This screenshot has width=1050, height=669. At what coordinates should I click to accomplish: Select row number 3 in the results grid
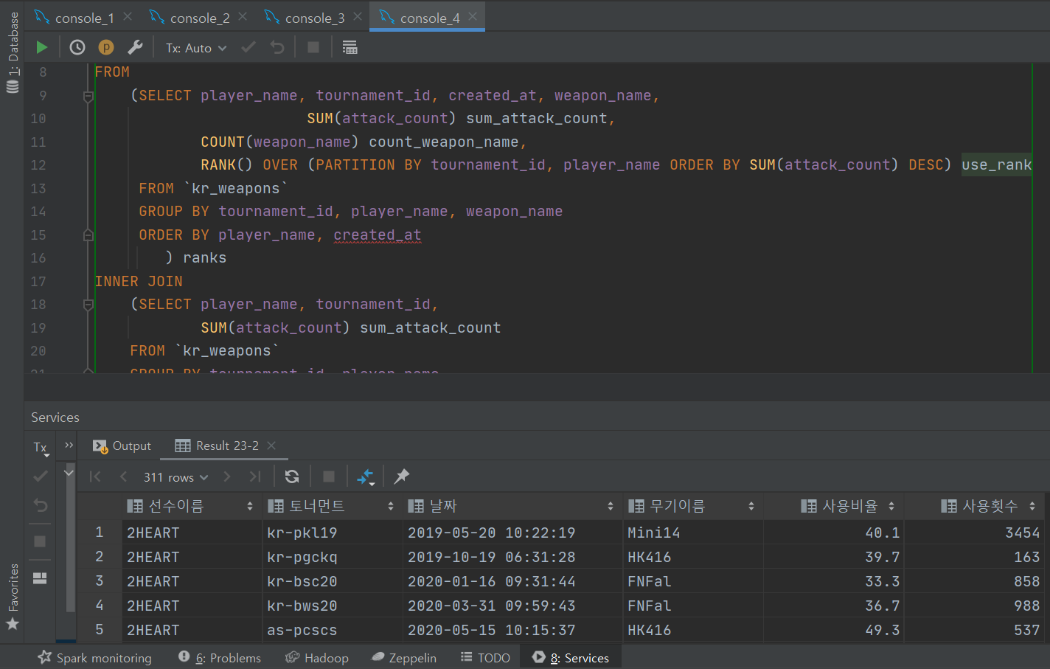tap(100, 581)
